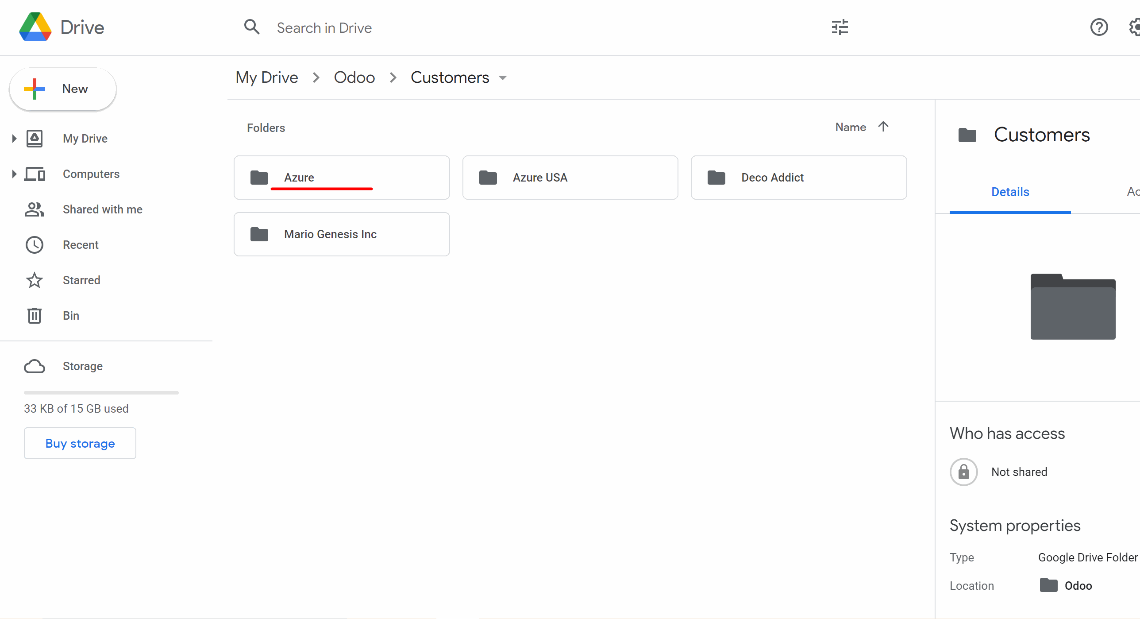Click the 'Not shared' text
The height and width of the screenshot is (619, 1140).
(x=1019, y=472)
